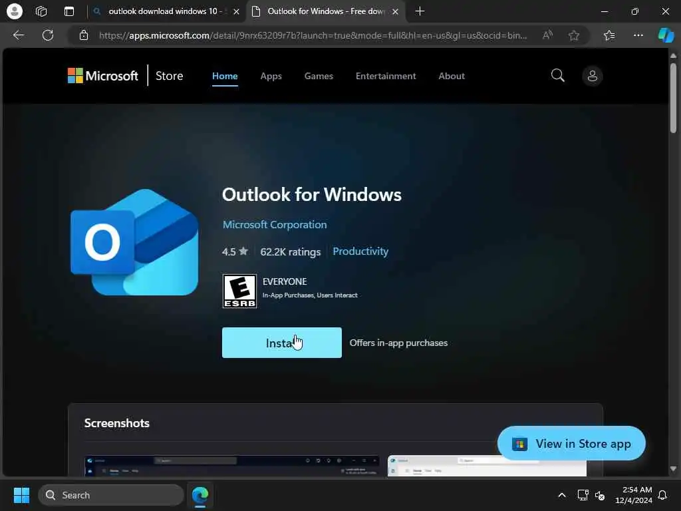Open the About page
The image size is (681, 511).
pos(452,76)
